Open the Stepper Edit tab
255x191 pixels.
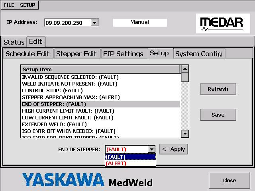pos(77,54)
